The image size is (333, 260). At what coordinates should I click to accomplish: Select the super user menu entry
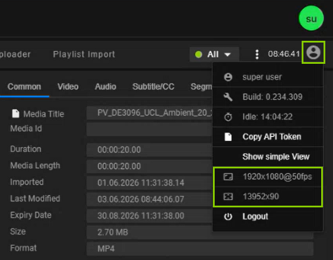[268, 77]
